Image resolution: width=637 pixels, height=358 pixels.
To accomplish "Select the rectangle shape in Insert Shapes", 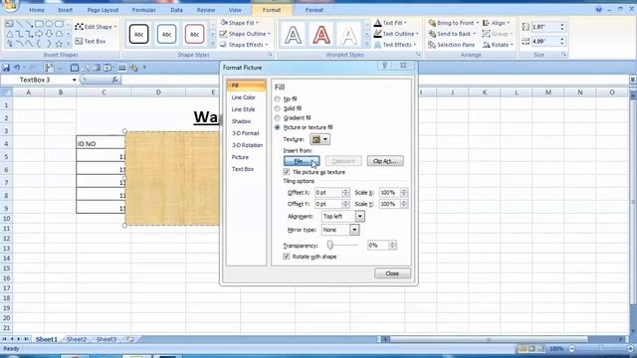I will tap(39, 24).
